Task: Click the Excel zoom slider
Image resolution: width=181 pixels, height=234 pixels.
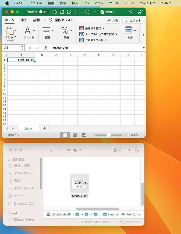Action: pos(109,135)
